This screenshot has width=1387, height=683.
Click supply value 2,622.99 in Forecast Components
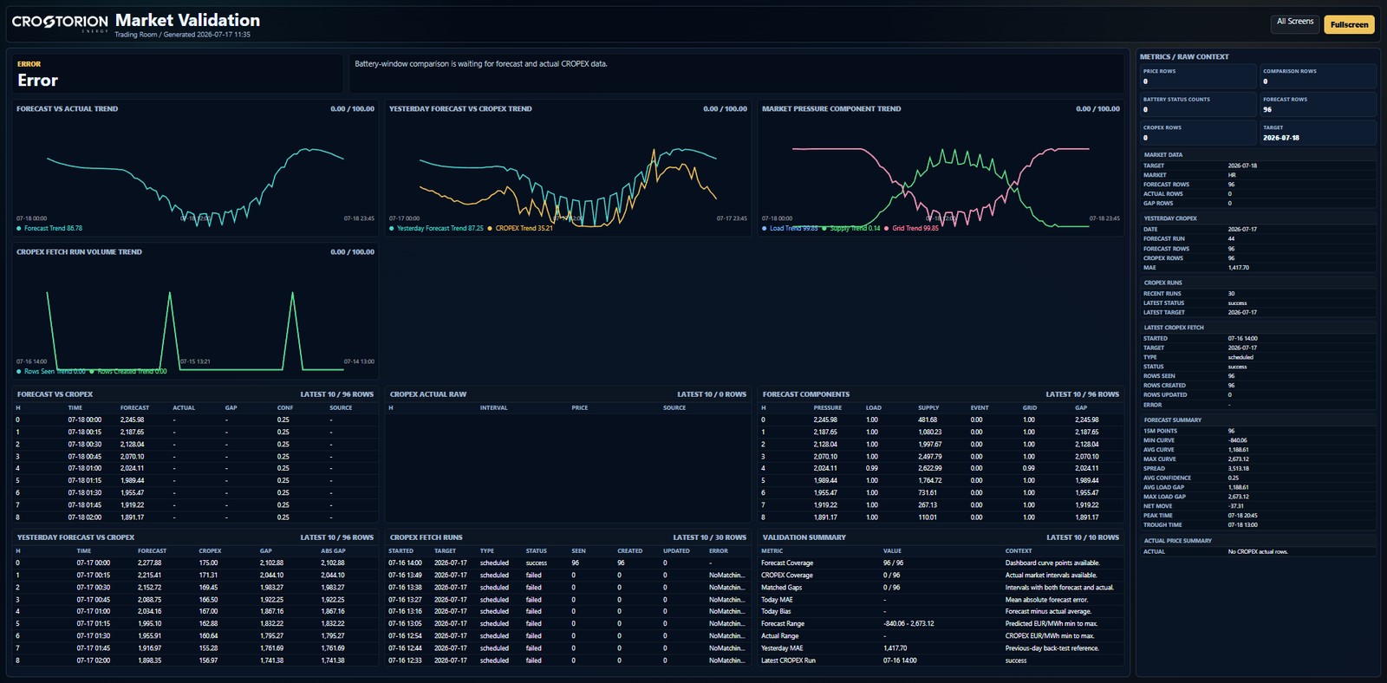click(x=929, y=468)
